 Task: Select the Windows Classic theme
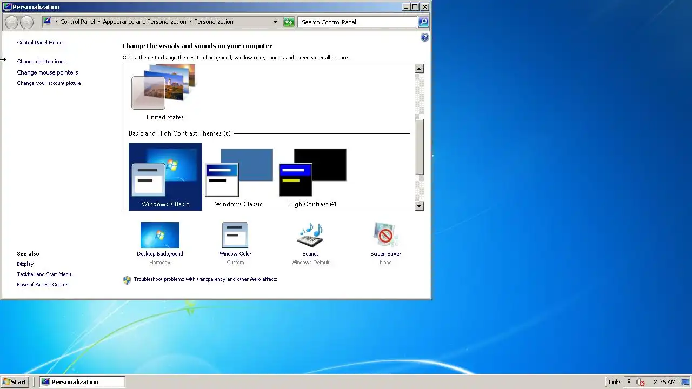click(238, 177)
